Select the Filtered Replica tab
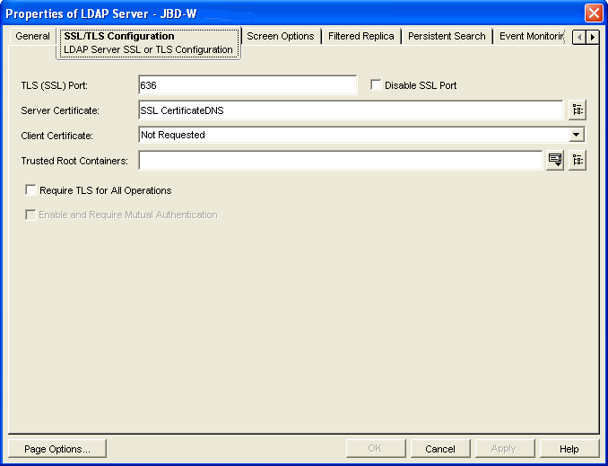This screenshot has width=608, height=466. [360, 36]
